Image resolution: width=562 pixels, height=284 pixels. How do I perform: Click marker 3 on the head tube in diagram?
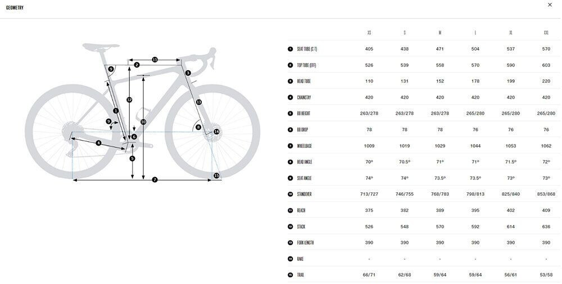click(x=188, y=73)
